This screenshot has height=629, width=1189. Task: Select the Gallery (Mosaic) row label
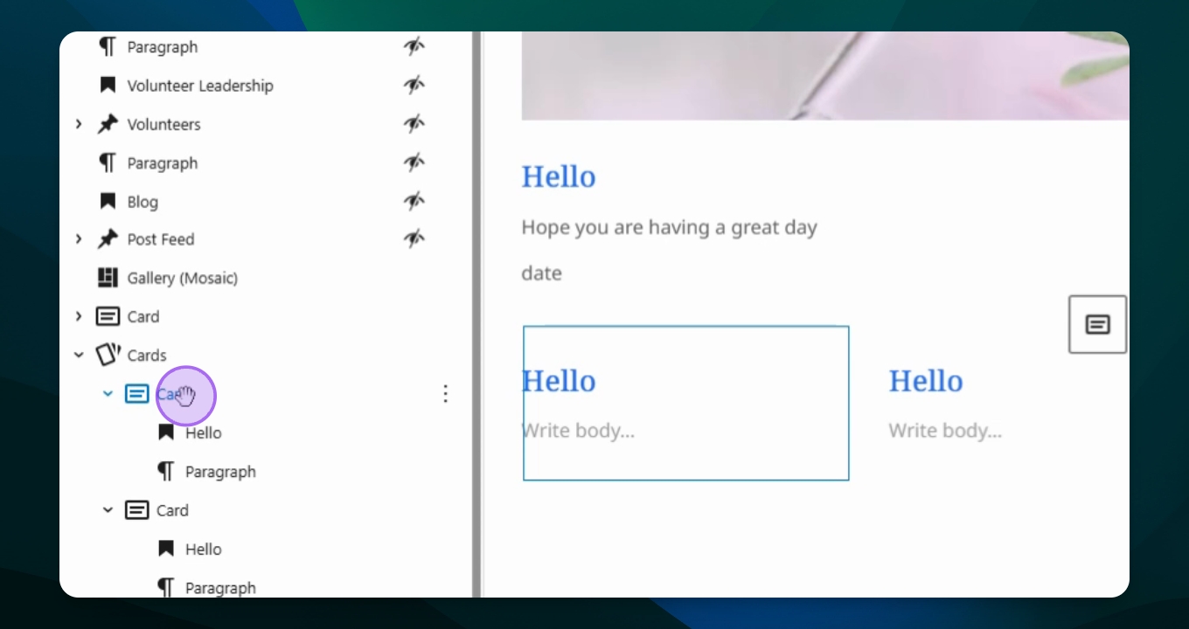(183, 278)
